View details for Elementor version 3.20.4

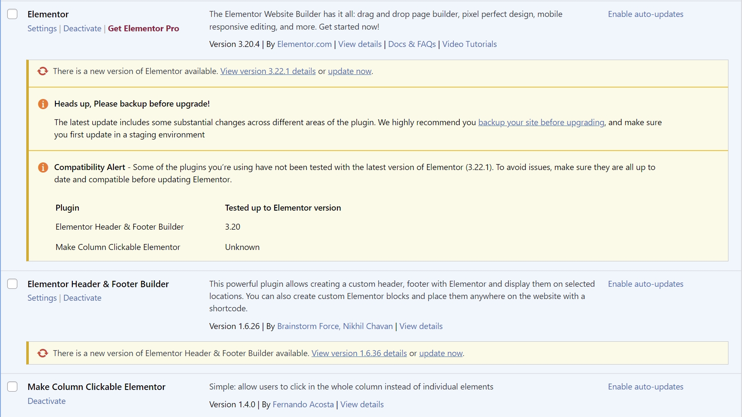[x=360, y=44]
